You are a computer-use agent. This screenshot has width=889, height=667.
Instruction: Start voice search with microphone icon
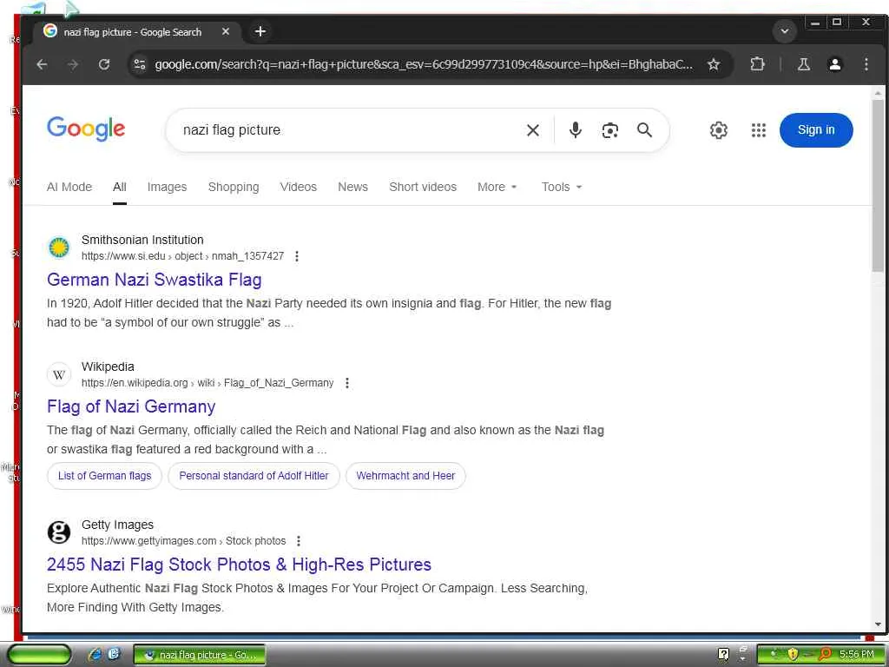575,130
